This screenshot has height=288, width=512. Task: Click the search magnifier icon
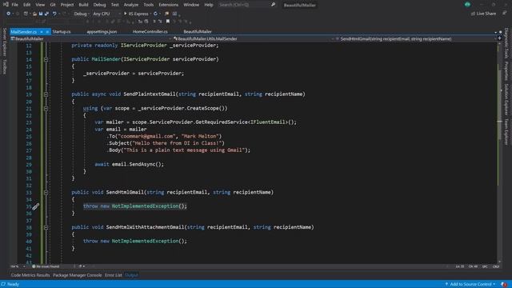click(274, 5)
